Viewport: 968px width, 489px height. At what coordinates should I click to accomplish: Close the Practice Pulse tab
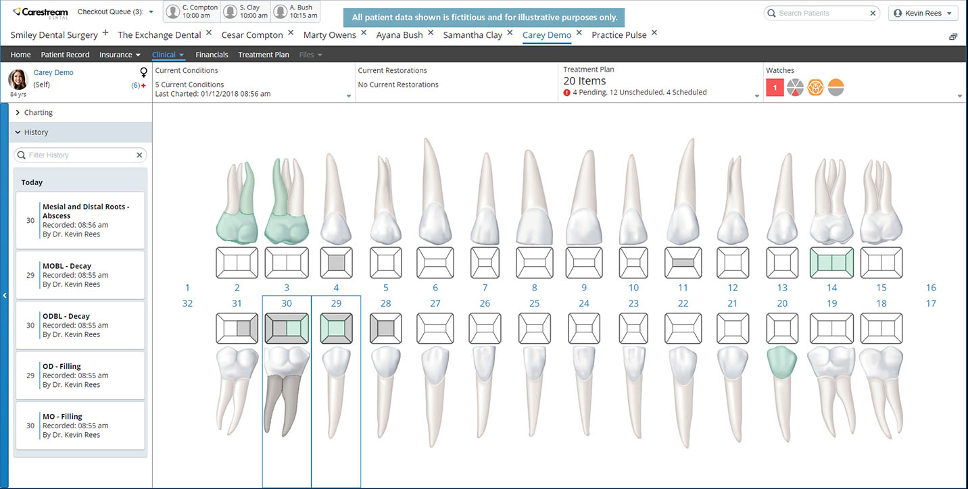tap(654, 33)
